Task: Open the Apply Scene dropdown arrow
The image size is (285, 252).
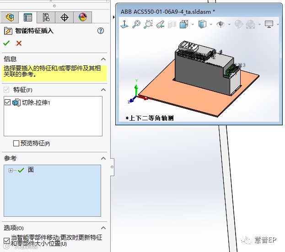Action: [x=259, y=24]
